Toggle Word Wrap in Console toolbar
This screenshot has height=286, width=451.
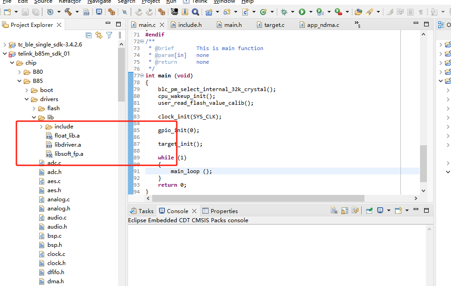(355, 211)
